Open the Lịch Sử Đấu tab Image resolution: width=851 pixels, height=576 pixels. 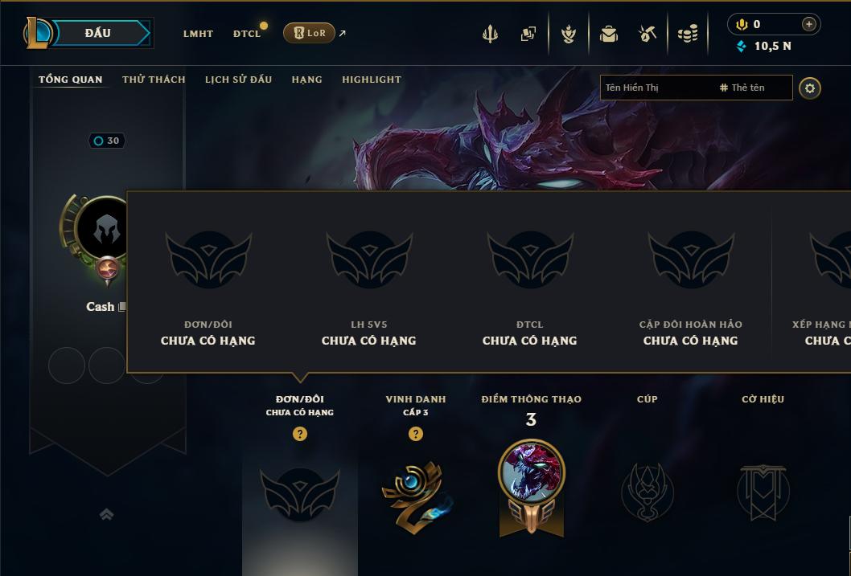point(238,80)
